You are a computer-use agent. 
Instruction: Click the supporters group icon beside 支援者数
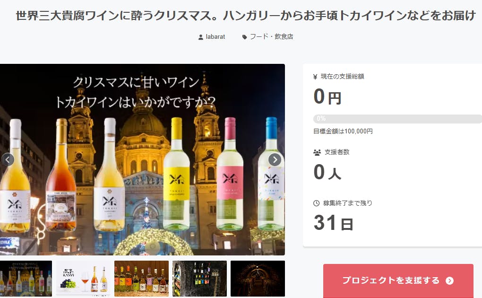tap(317, 152)
